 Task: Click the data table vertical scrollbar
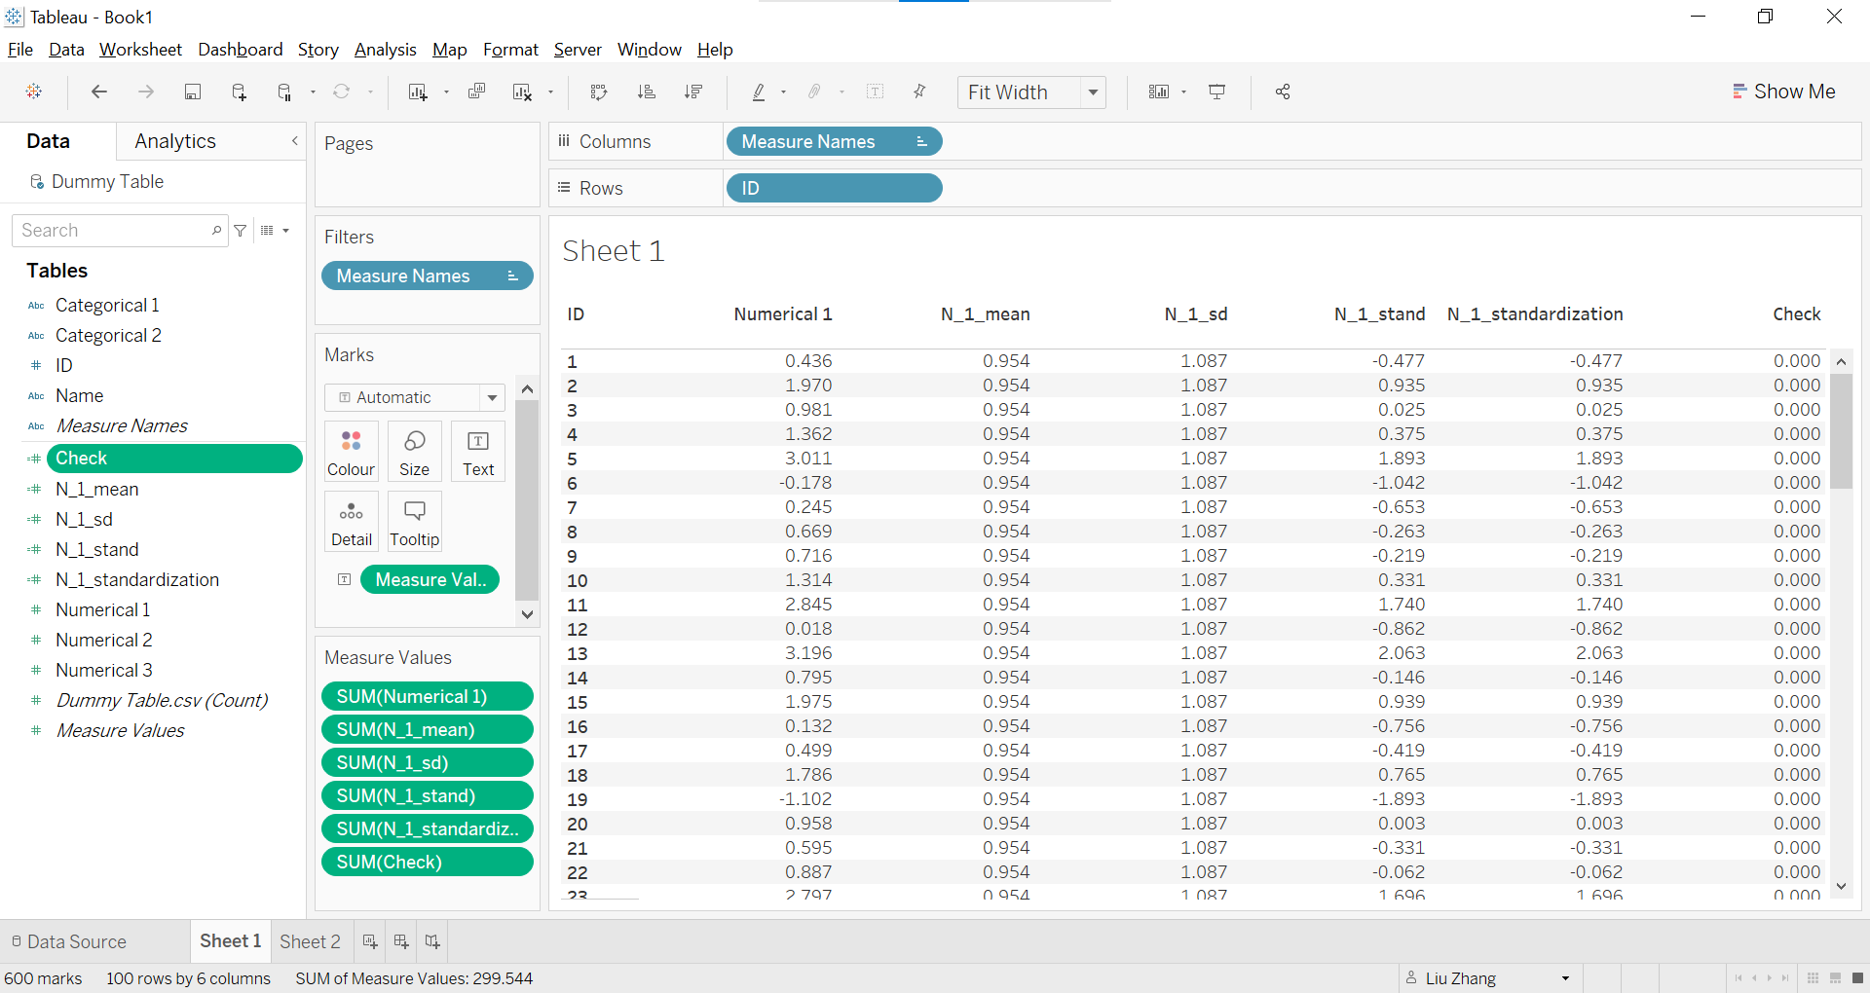(x=1841, y=430)
